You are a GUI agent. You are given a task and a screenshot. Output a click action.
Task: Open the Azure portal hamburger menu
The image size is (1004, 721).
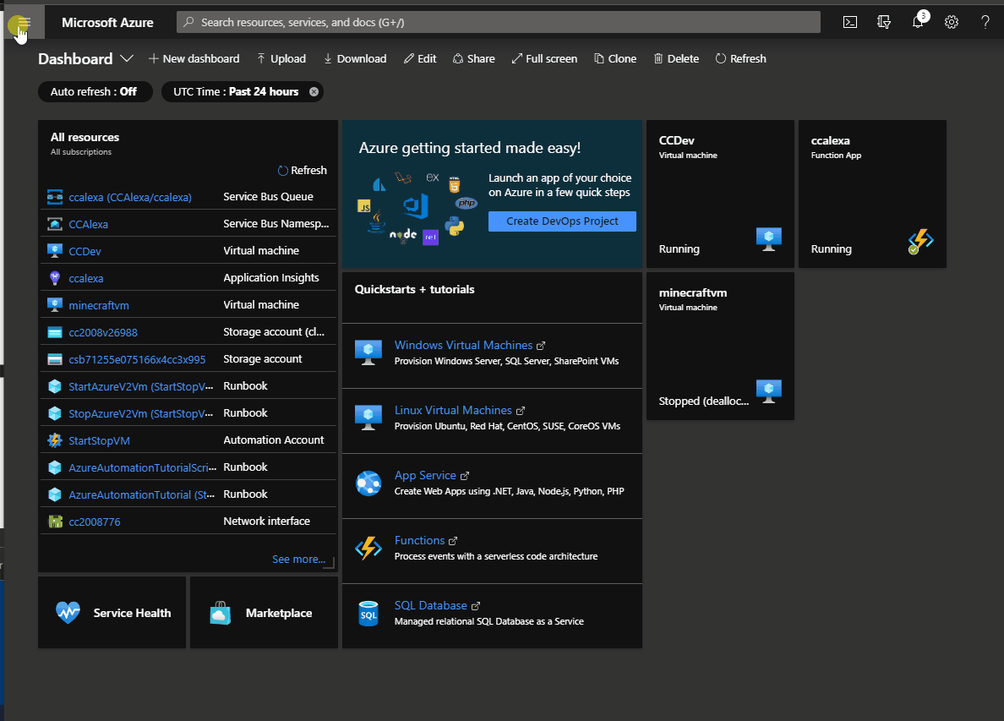click(x=25, y=23)
